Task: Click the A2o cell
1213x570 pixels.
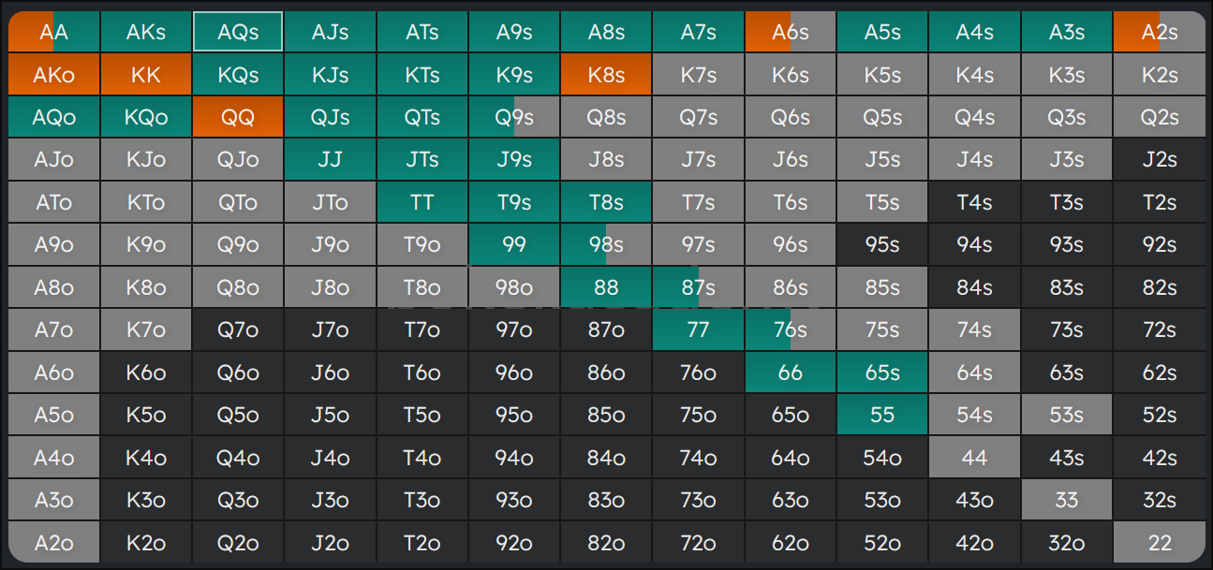Action: [x=54, y=543]
